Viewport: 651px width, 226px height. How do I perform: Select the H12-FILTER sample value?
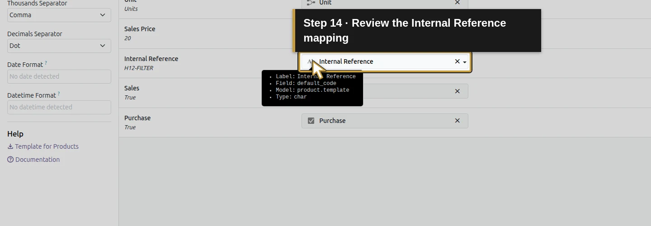pos(139,68)
